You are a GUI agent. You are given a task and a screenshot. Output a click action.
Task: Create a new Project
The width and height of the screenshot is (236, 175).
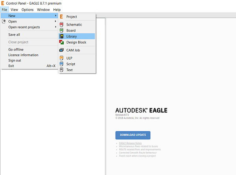(x=77, y=16)
